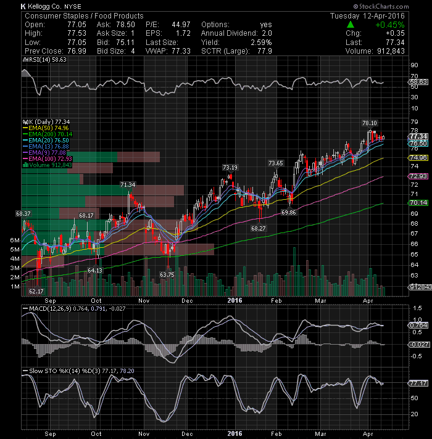Image resolution: width=432 pixels, height=439 pixels.
Task: Click the Ask value 78.50
Action: click(x=125, y=25)
